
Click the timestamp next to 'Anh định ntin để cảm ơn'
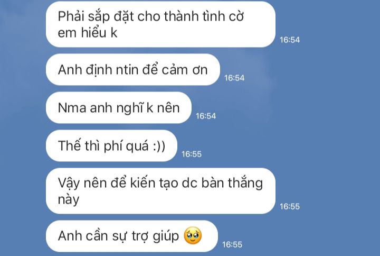[234, 78]
